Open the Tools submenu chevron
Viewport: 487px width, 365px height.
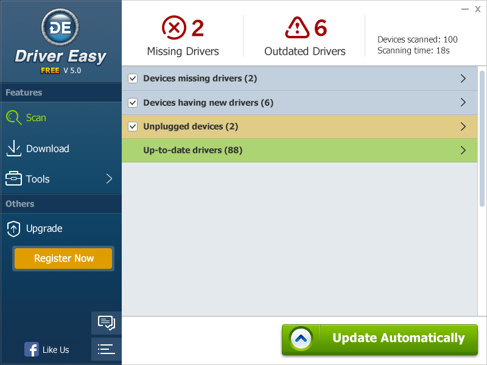pyautogui.click(x=108, y=179)
